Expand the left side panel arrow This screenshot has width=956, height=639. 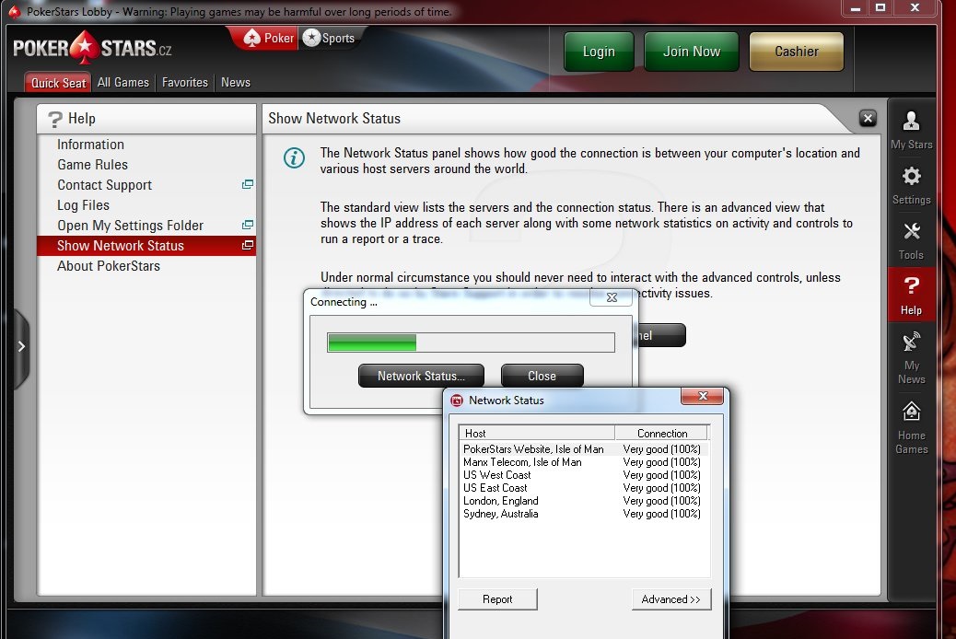pos(21,346)
